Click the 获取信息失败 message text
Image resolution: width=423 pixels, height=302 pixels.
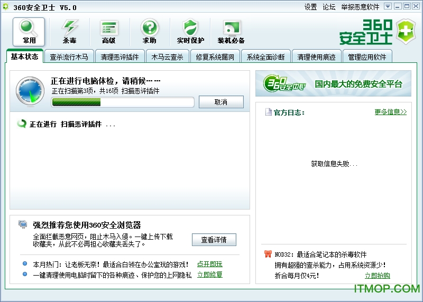pyautogui.click(x=334, y=164)
